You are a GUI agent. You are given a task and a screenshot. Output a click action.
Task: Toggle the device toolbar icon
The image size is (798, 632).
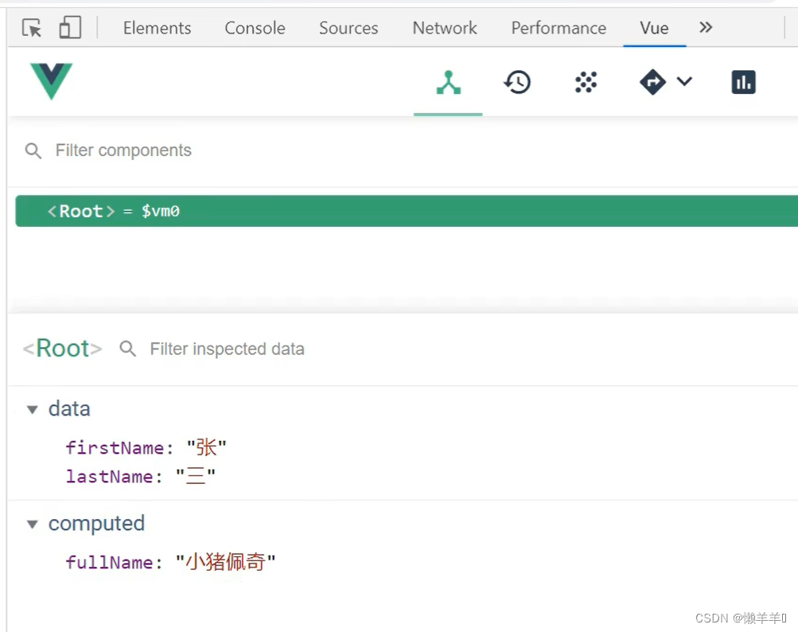[x=70, y=29]
